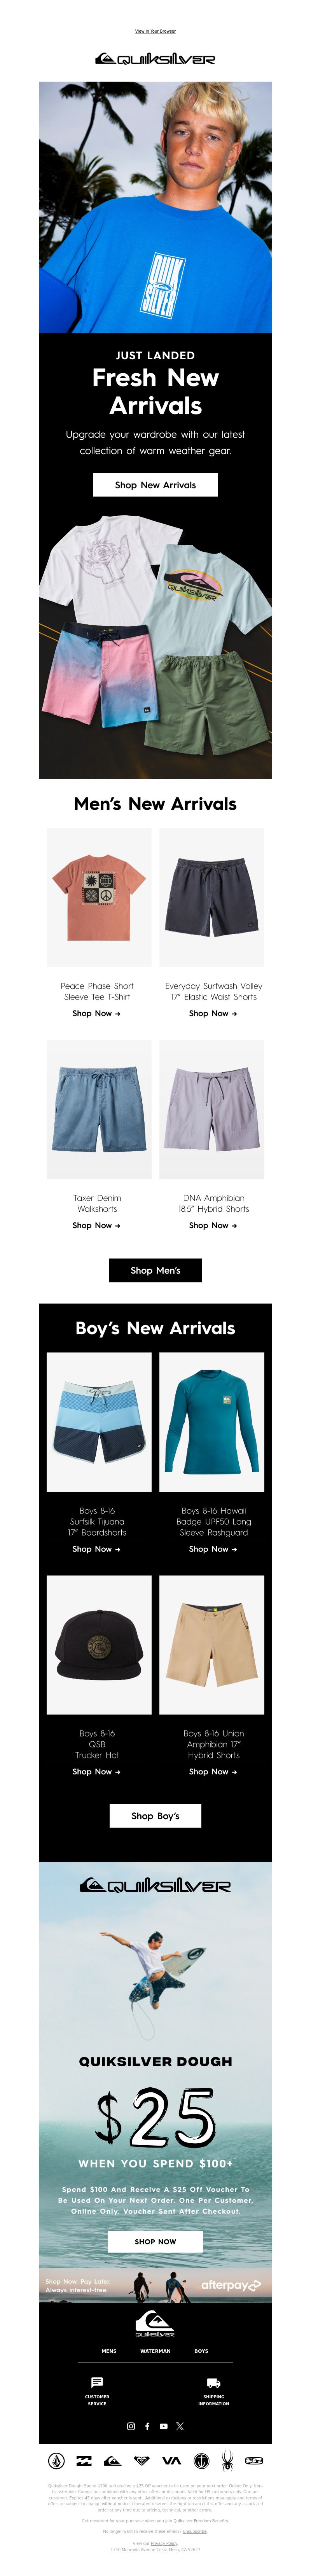This screenshot has width=311, height=2576.
Task: Click the Billabong brand logo in footer
Action: (x=84, y=2461)
